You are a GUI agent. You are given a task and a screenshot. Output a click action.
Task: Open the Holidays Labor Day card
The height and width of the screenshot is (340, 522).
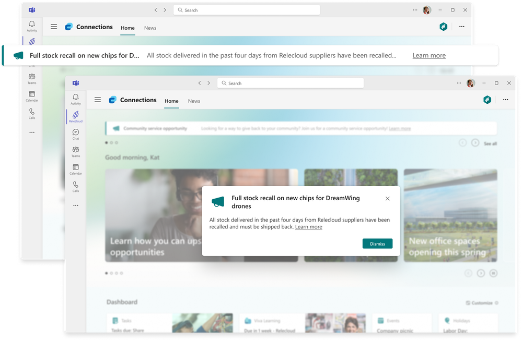coord(468,323)
